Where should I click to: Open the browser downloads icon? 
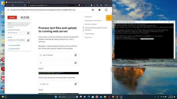[95, 5]
